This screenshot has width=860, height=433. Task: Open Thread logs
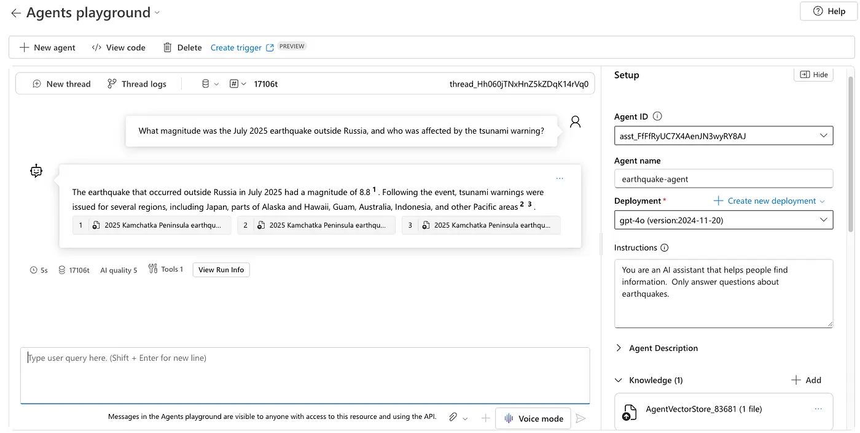[136, 84]
